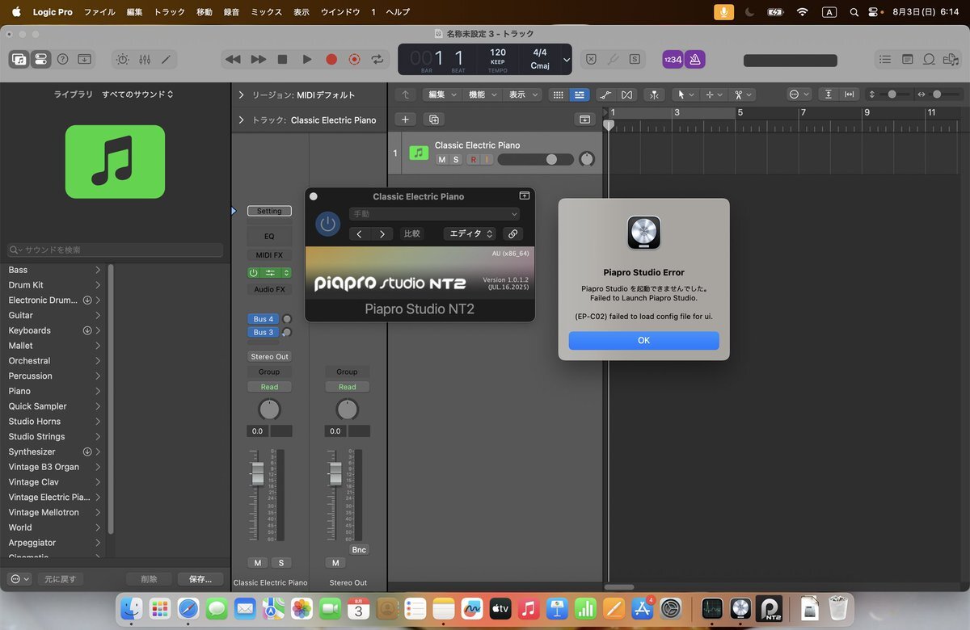The image size is (970, 630).
Task: Click the Bnc bounce button
Action: 359,550
